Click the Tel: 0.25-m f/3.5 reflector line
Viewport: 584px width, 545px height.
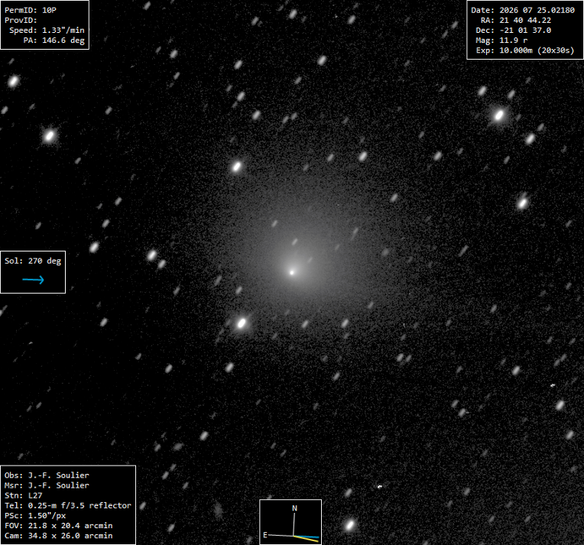click(68, 505)
